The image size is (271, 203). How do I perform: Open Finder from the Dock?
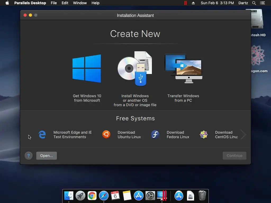pyautogui.click(x=69, y=196)
